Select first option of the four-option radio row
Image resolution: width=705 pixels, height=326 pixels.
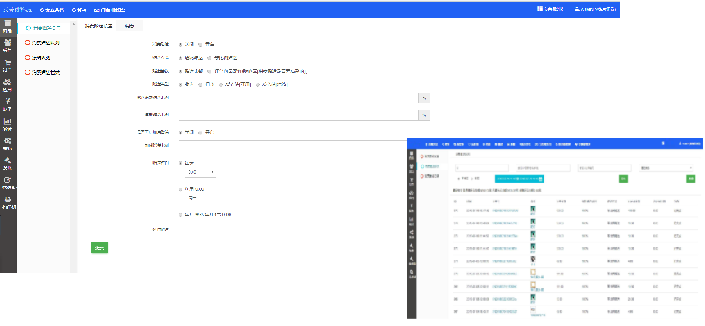tap(180, 84)
